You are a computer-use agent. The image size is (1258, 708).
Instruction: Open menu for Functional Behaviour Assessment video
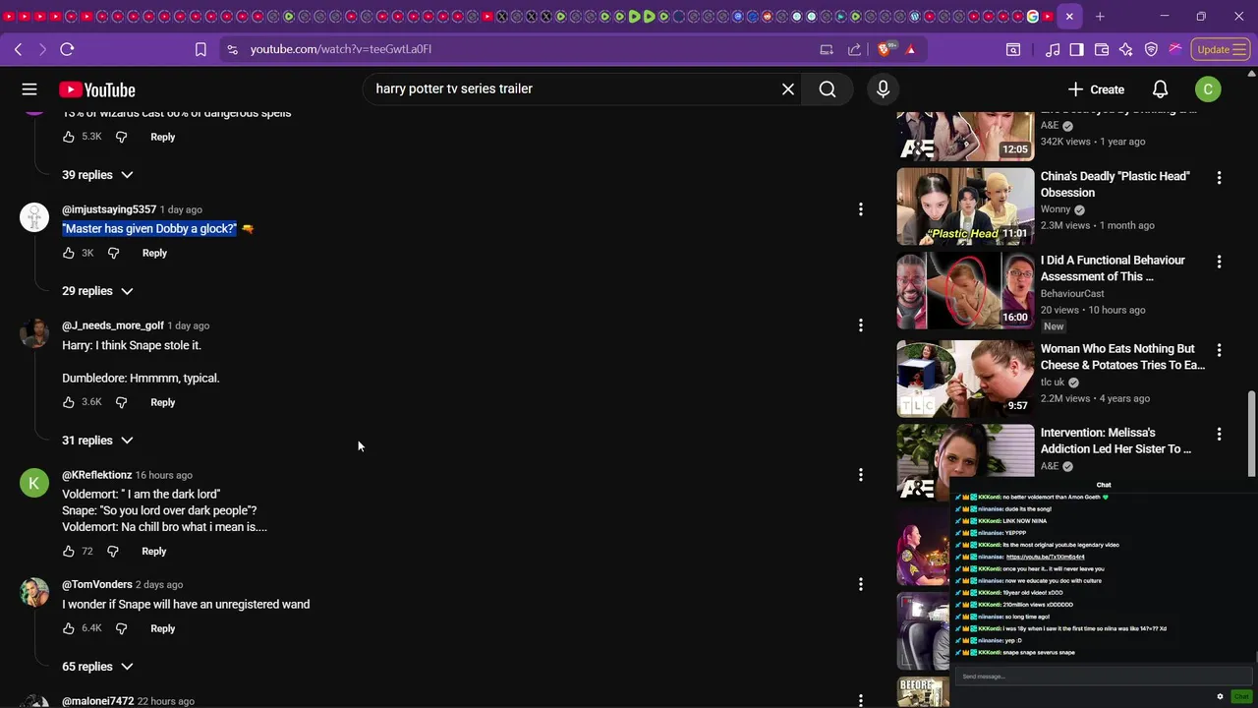click(1219, 263)
